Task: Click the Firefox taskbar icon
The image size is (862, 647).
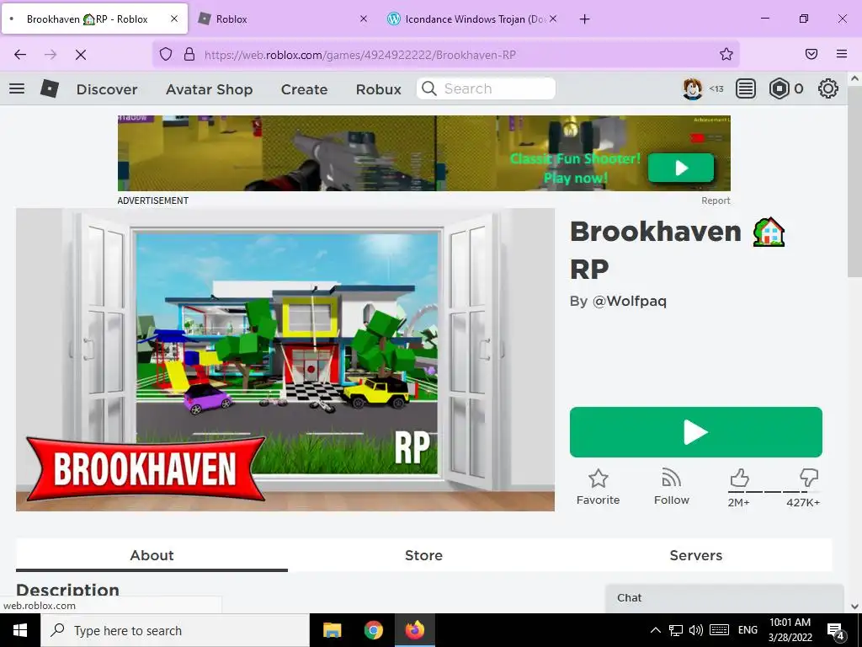Action: pyautogui.click(x=415, y=630)
